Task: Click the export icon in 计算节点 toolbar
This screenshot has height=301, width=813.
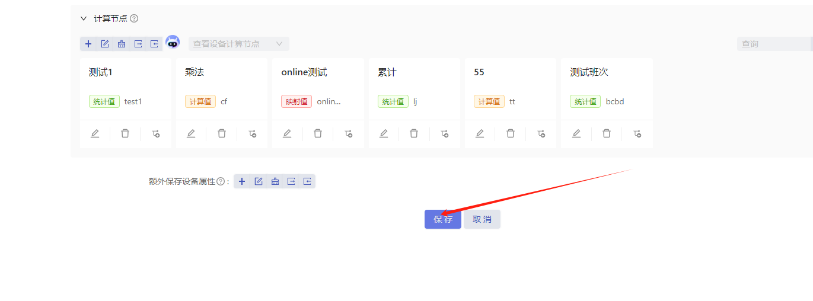Action: coord(138,44)
